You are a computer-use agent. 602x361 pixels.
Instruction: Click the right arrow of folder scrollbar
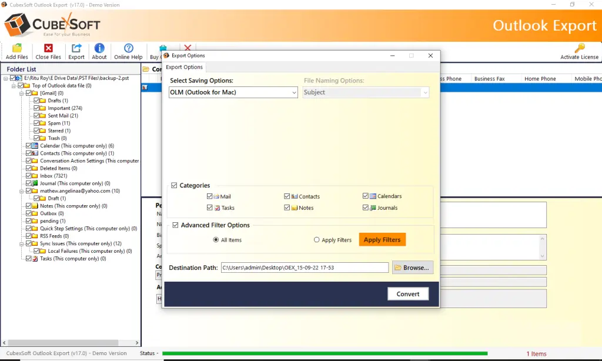click(137, 343)
